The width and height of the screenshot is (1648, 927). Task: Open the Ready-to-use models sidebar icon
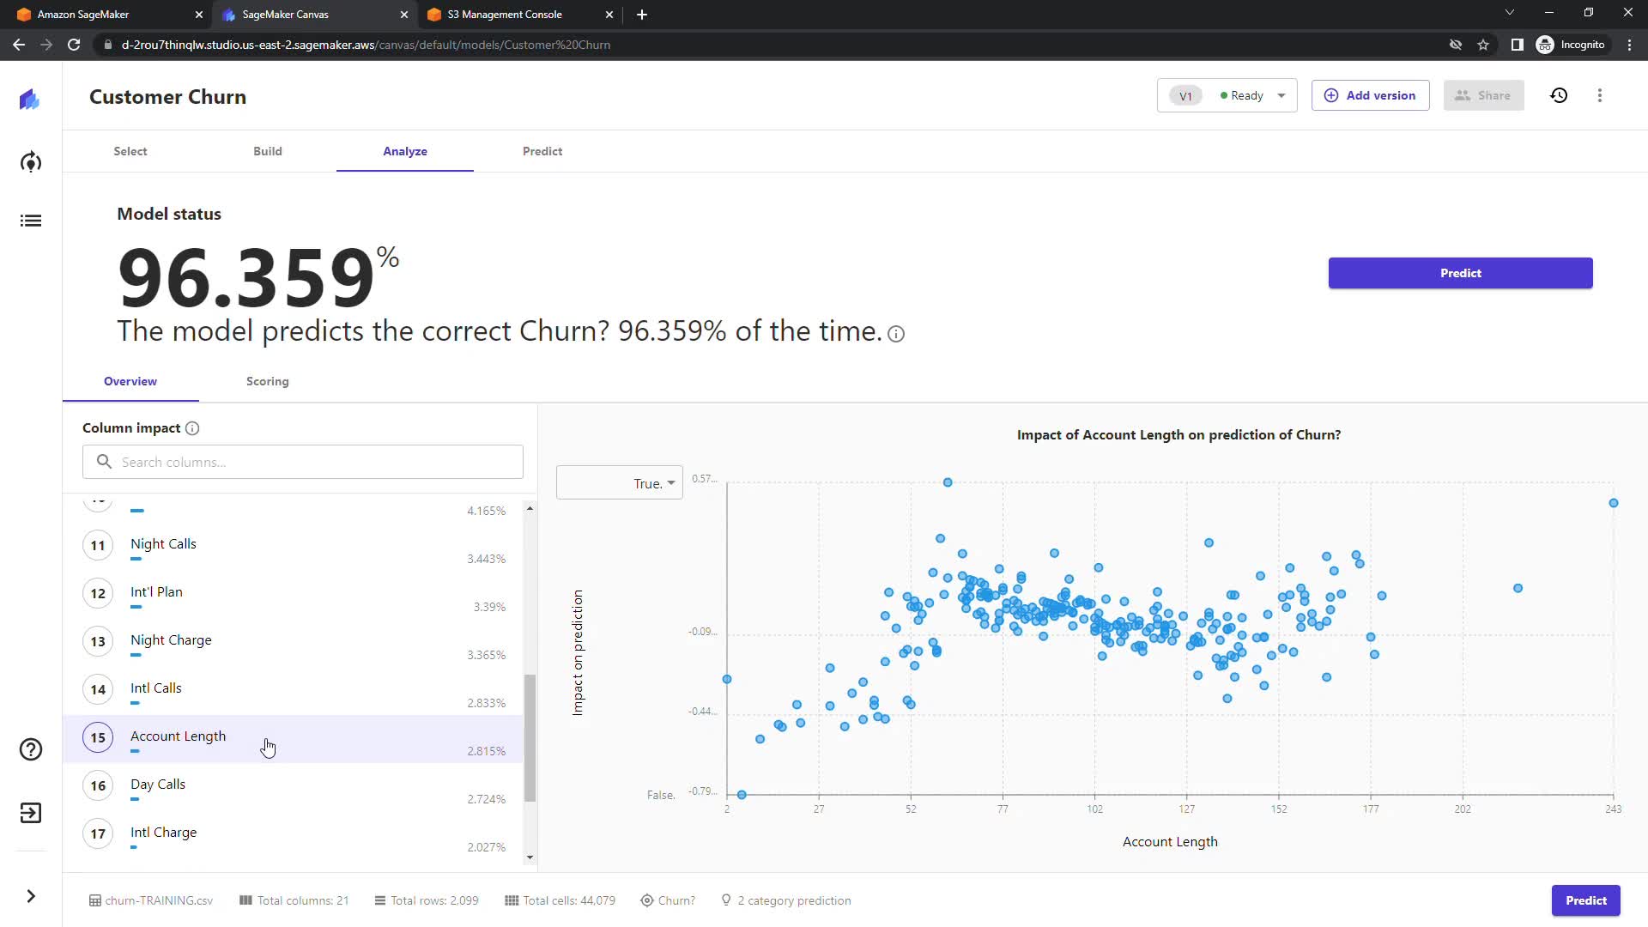pyautogui.click(x=31, y=162)
